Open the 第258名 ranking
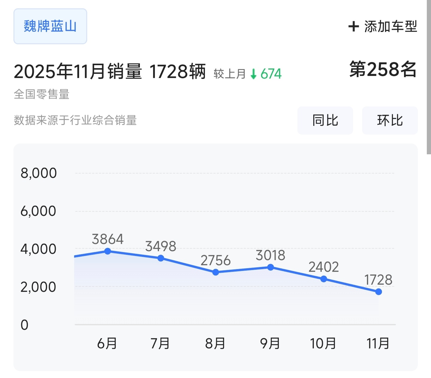Viewport: 431px width, 378px height. coord(383,69)
